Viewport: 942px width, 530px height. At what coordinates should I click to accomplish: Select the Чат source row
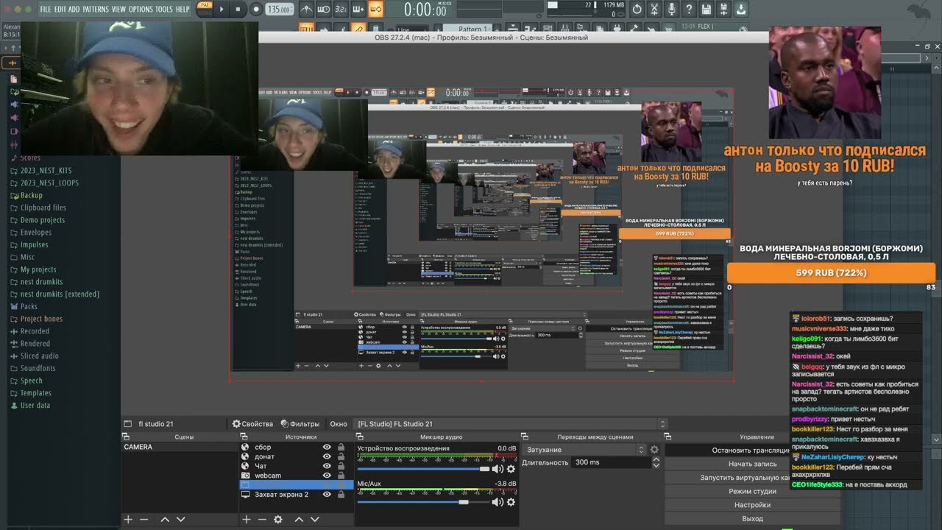(295, 466)
